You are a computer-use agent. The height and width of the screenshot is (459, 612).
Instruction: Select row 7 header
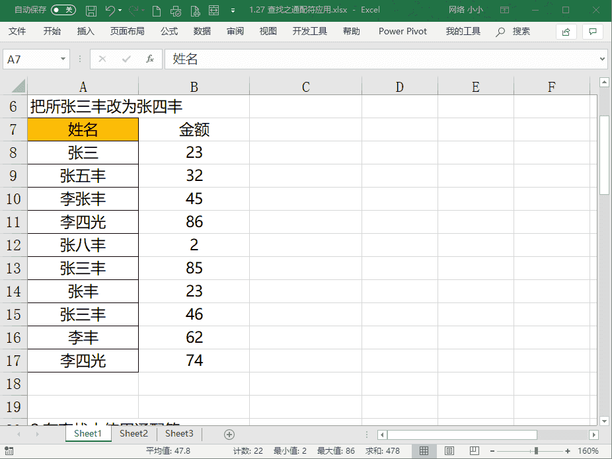click(x=13, y=129)
